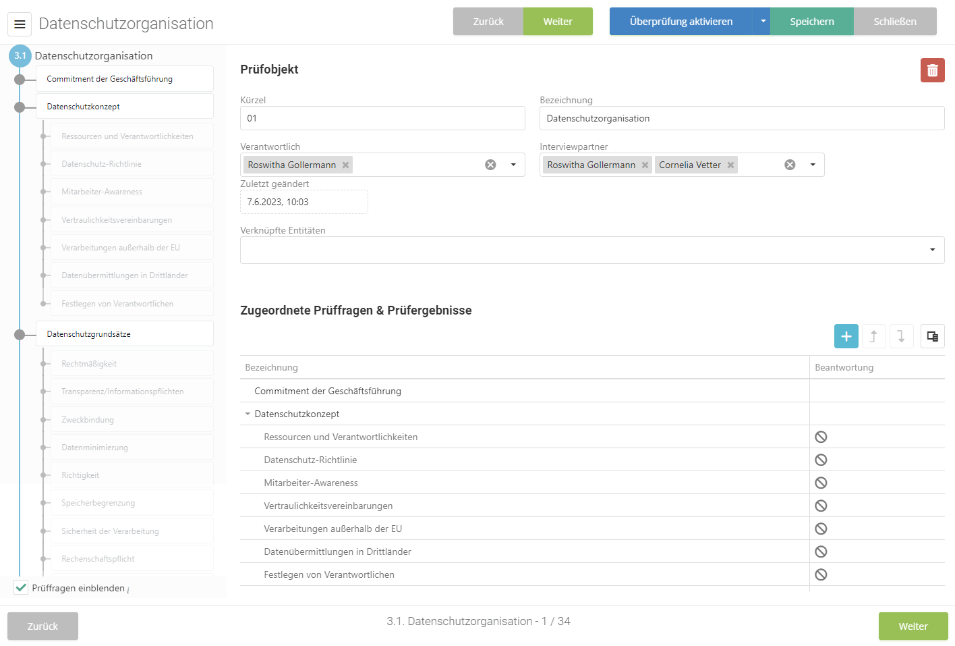The height and width of the screenshot is (646, 955).
Task: Clear all values in the Verantwortlich field
Action: coord(490,165)
